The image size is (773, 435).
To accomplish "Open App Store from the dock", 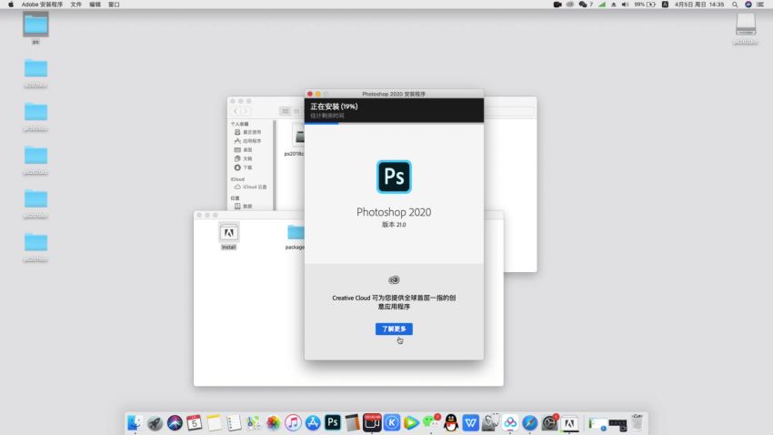I will click(313, 422).
